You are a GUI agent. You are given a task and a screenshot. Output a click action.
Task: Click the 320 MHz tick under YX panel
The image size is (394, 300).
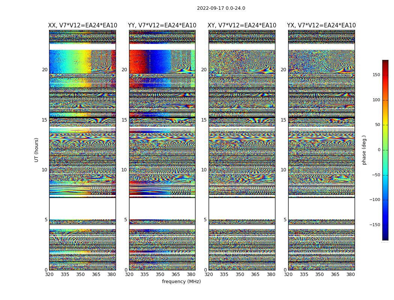288,274
